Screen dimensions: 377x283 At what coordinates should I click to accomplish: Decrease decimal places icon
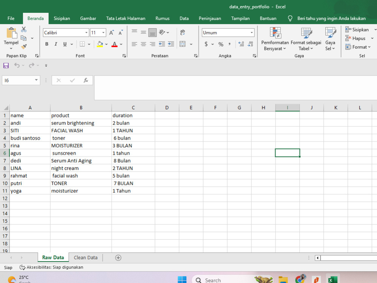click(x=250, y=44)
